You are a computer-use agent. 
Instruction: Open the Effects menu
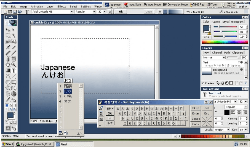[x=62, y=6]
